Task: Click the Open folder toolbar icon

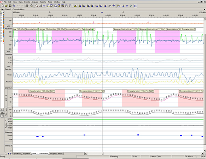Action: (7, 6)
